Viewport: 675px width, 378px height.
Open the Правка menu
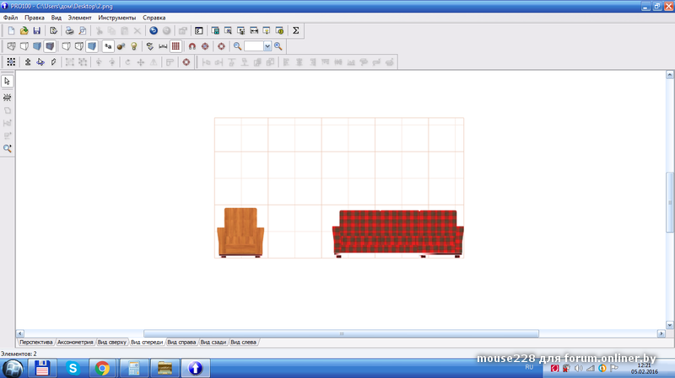pos(35,18)
